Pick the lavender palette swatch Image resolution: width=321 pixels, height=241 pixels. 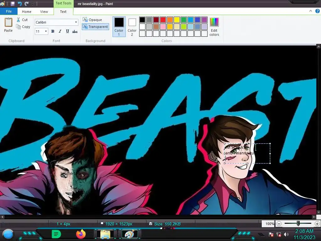tap(204, 27)
